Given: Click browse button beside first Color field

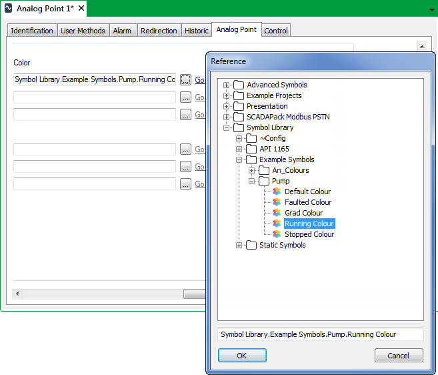Looking at the screenshot, I should click(185, 79).
